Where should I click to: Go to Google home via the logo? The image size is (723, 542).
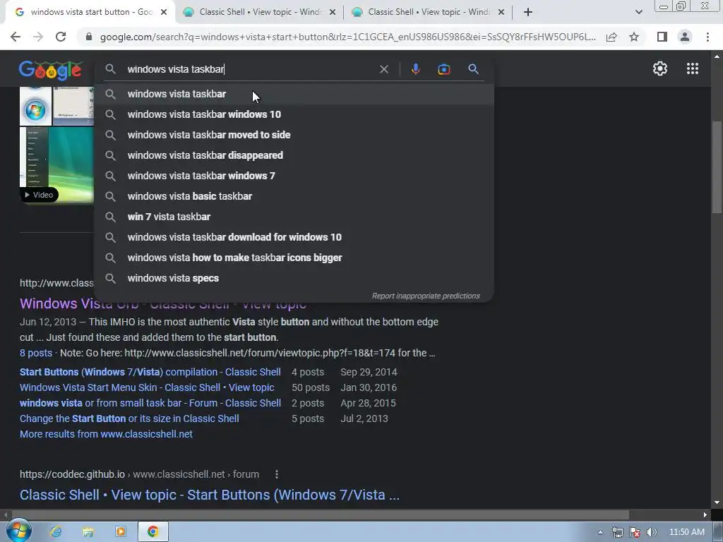(51, 70)
